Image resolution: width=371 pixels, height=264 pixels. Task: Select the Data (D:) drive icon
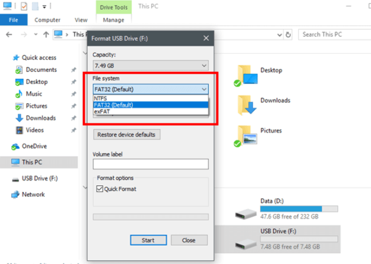(246, 214)
